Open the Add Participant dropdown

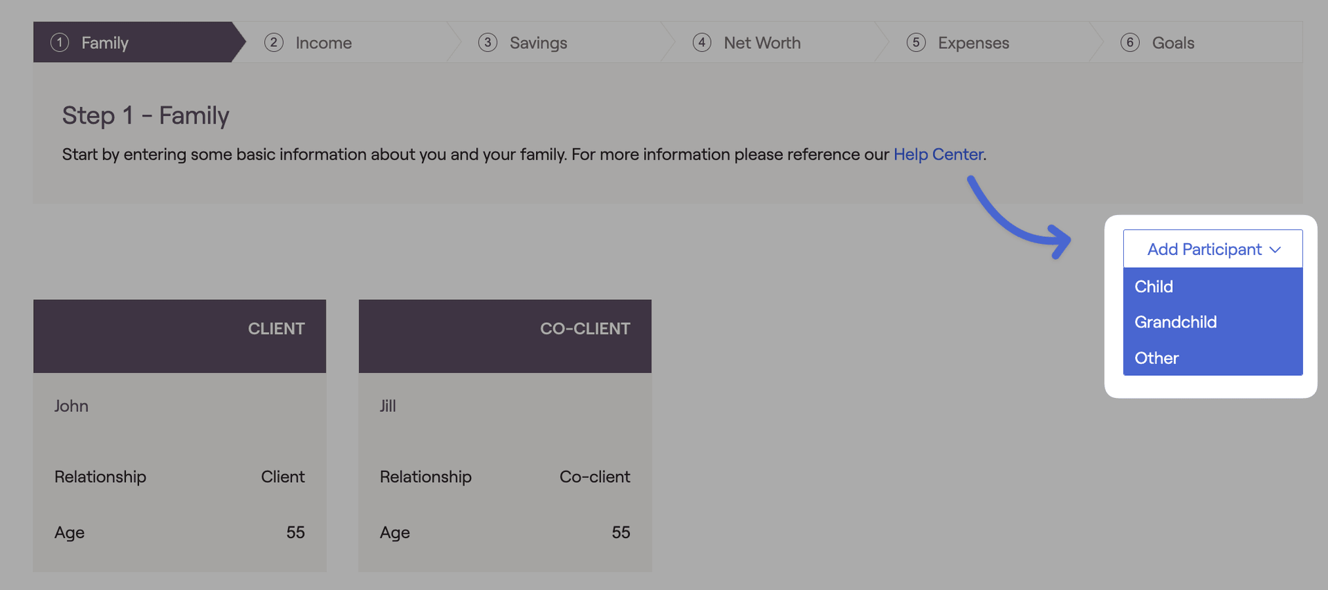1204,249
